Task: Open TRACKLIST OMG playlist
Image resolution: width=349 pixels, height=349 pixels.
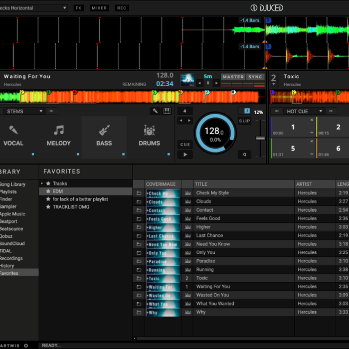Action: [71, 207]
